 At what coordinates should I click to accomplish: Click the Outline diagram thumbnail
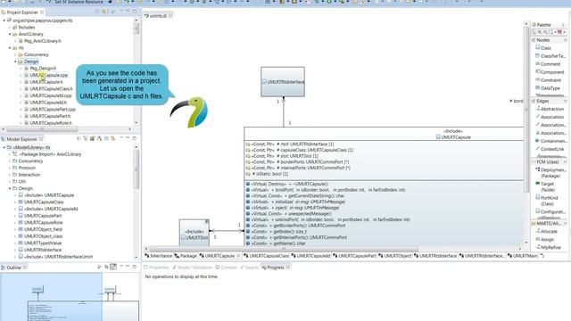(70, 297)
